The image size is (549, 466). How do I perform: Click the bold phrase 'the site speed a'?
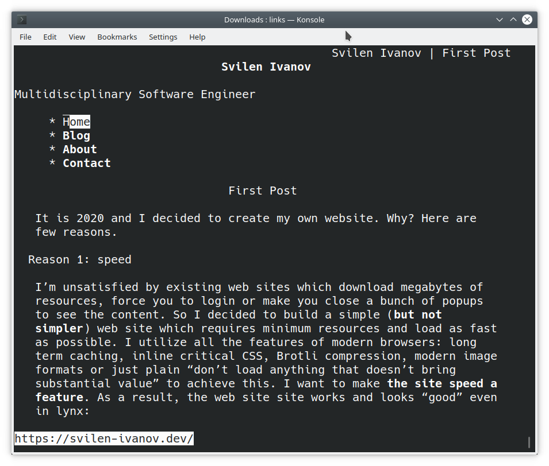442,383
